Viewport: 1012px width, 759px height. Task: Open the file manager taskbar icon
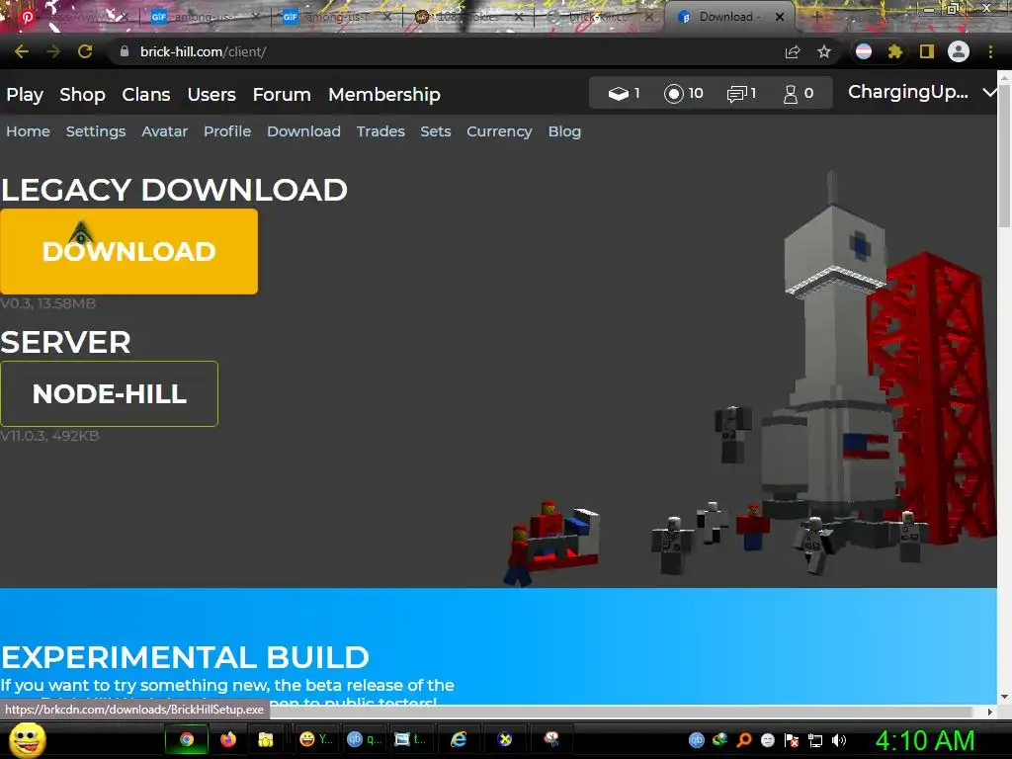coord(265,739)
